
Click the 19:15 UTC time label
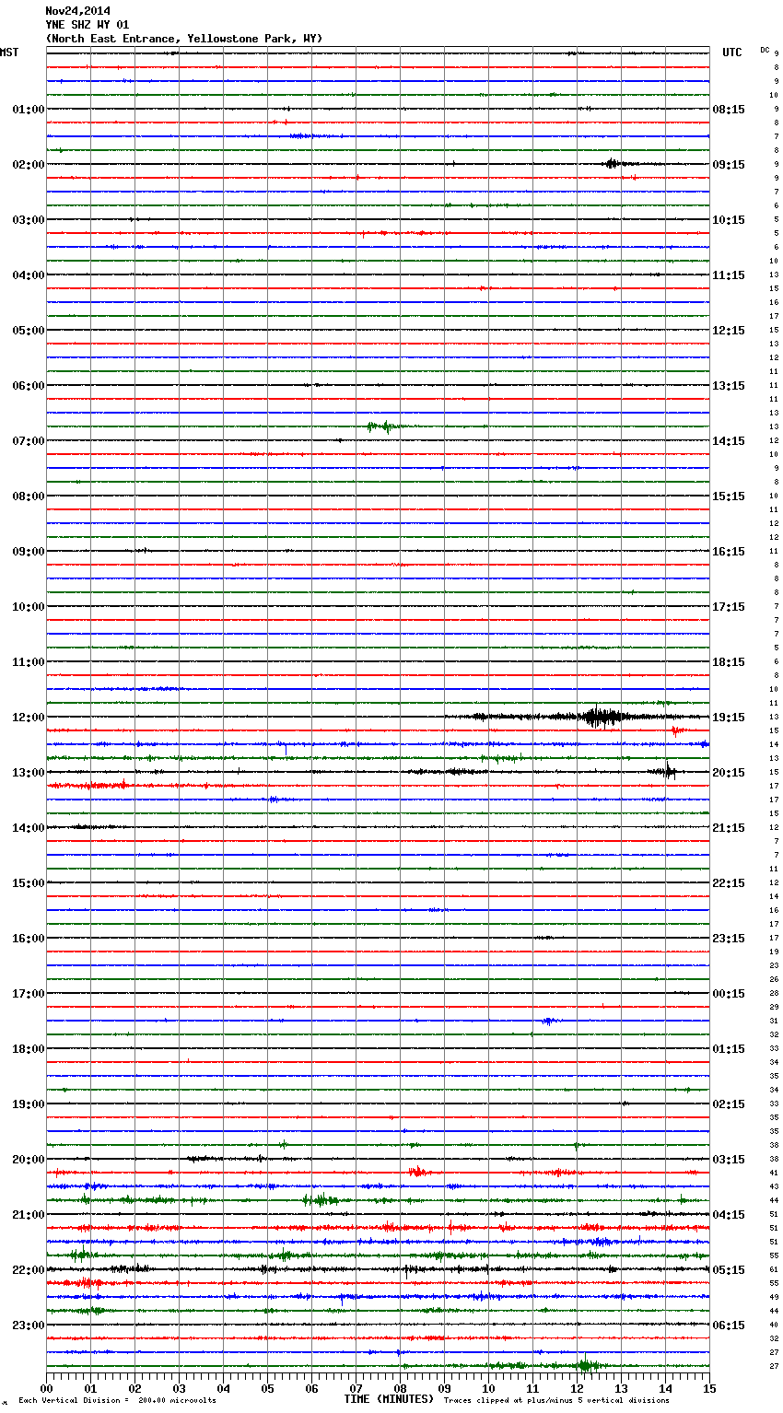tap(729, 718)
